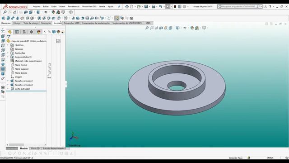Click the New document icon
The height and width of the screenshot is (163, 289).
(x=132, y=6)
